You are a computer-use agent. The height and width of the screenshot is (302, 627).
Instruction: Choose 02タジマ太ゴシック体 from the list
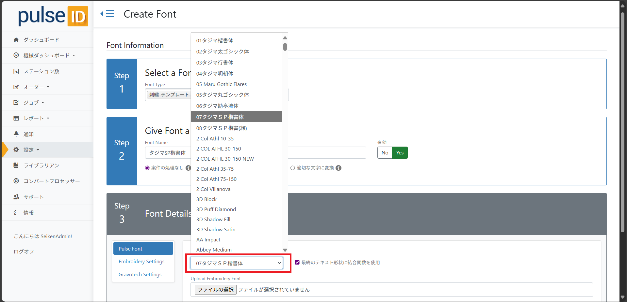237,51
